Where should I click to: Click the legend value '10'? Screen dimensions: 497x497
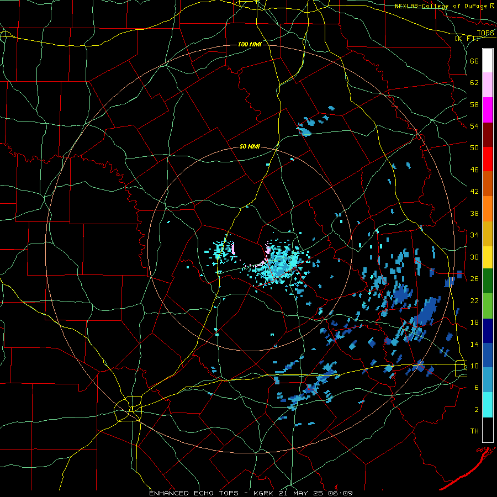pyautogui.click(x=474, y=366)
